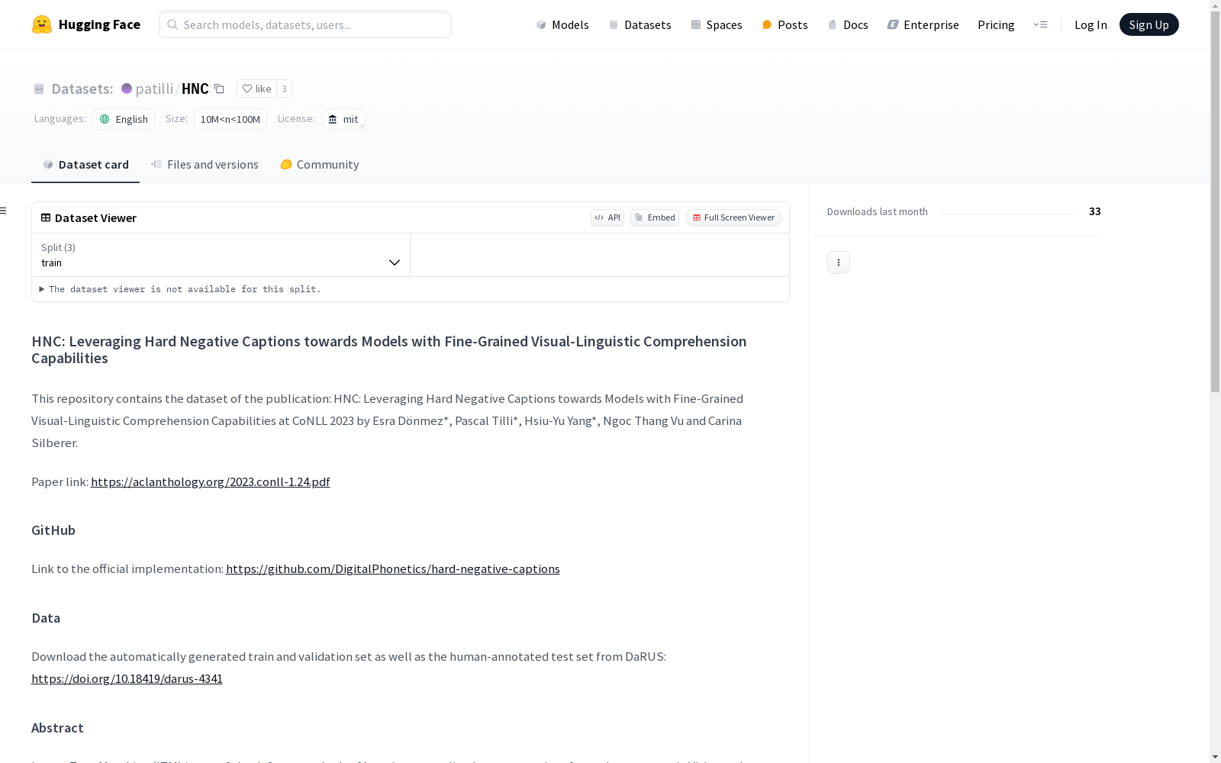Open the three-dot options menu

point(839,262)
